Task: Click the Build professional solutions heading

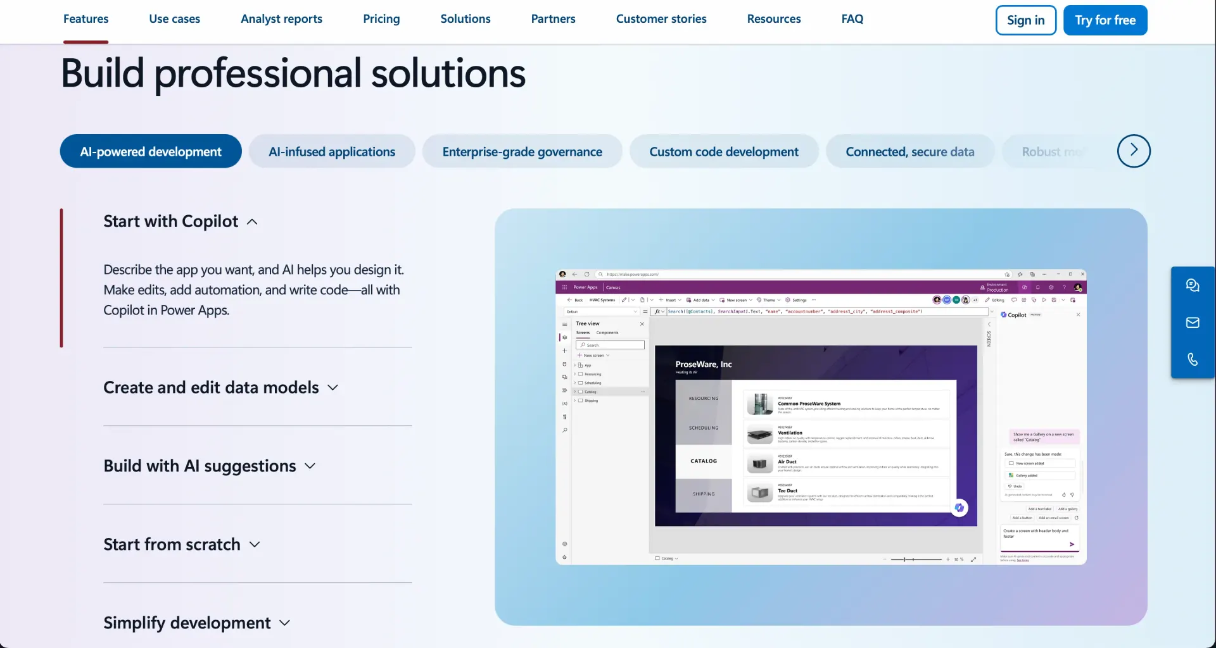Action: 293,73
